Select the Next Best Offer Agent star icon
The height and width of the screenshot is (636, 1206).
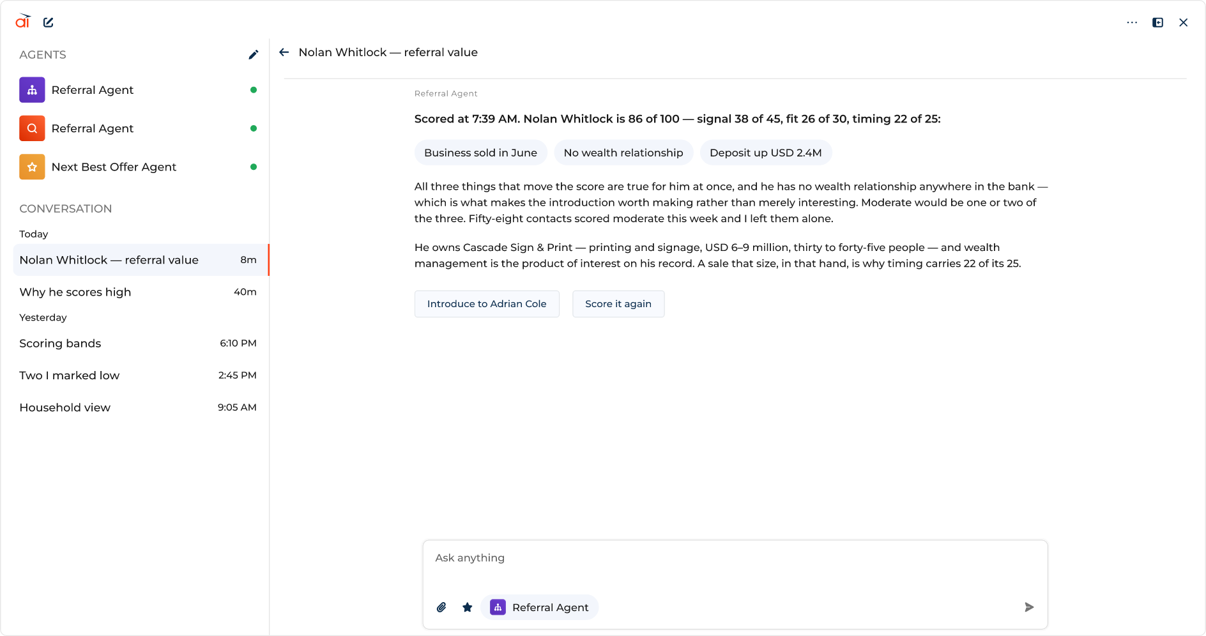(32, 167)
